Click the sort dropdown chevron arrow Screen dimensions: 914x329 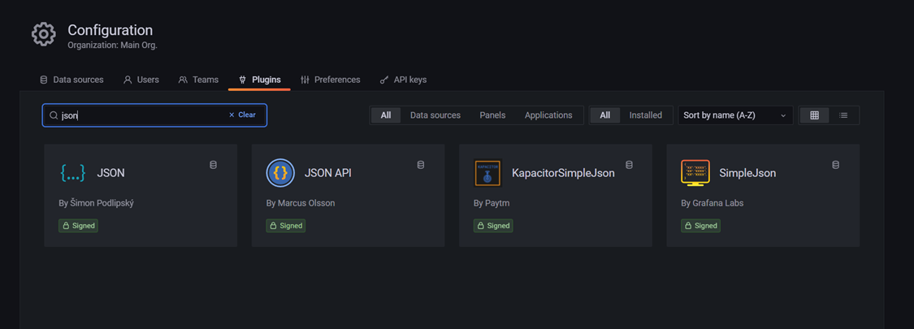783,115
